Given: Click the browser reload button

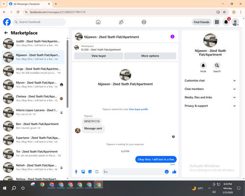Looking at the screenshot, I should (18, 12).
